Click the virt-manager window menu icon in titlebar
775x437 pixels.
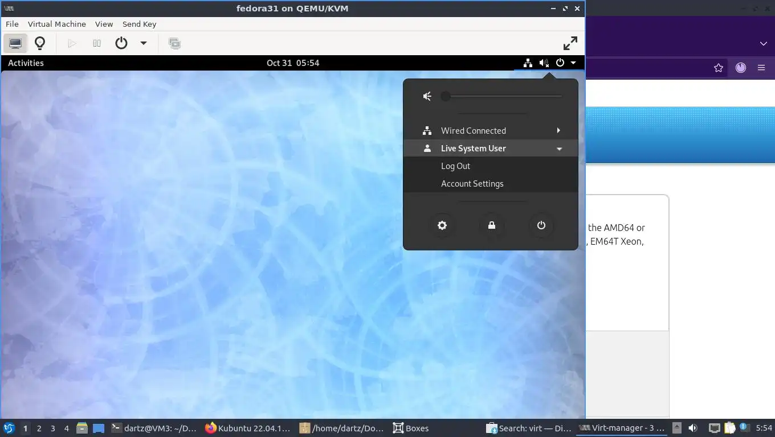(9, 9)
